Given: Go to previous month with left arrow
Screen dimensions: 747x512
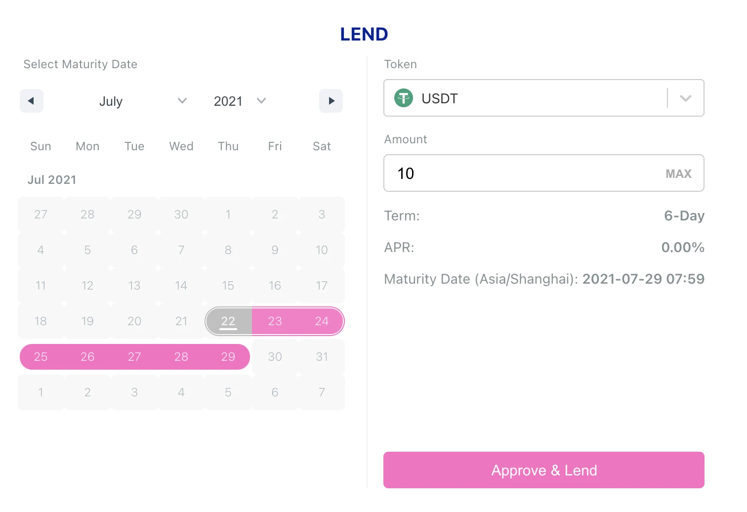Looking at the screenshot, I should pos(32,101).
